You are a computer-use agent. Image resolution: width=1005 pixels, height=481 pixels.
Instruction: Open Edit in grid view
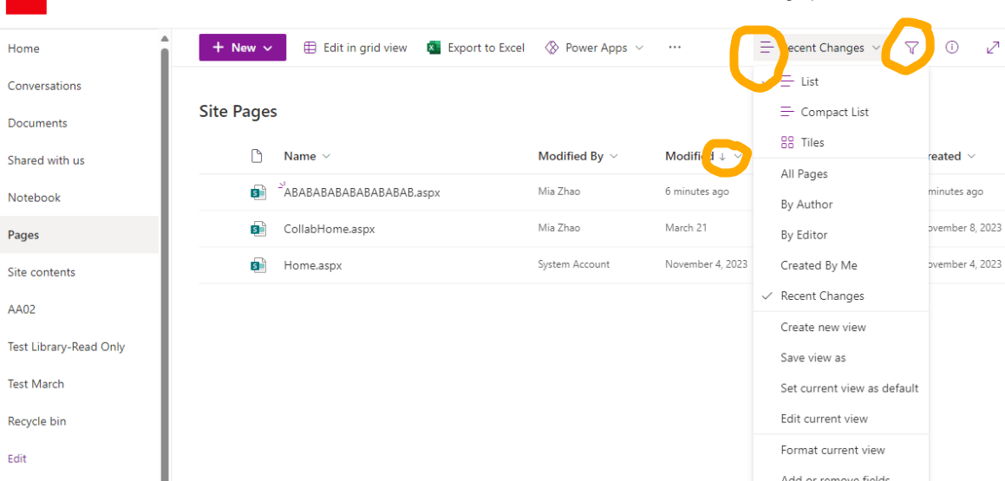(x=355, y=48)
